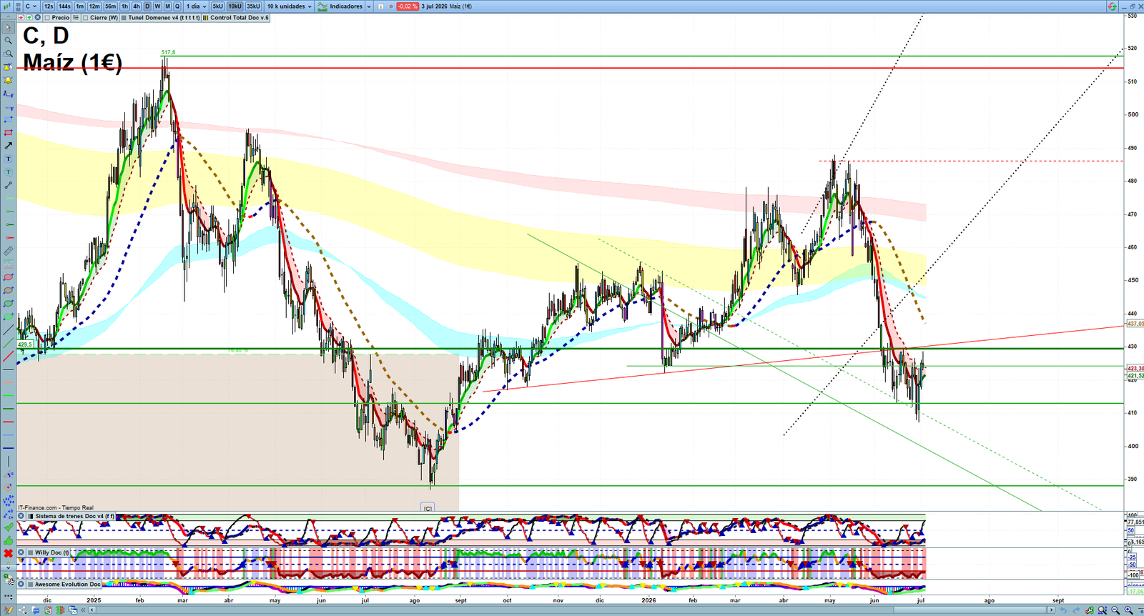Screen dimensions: 1144x616
Task: Switch to Weekly (W) timeframe
Action: click(157, 6)
